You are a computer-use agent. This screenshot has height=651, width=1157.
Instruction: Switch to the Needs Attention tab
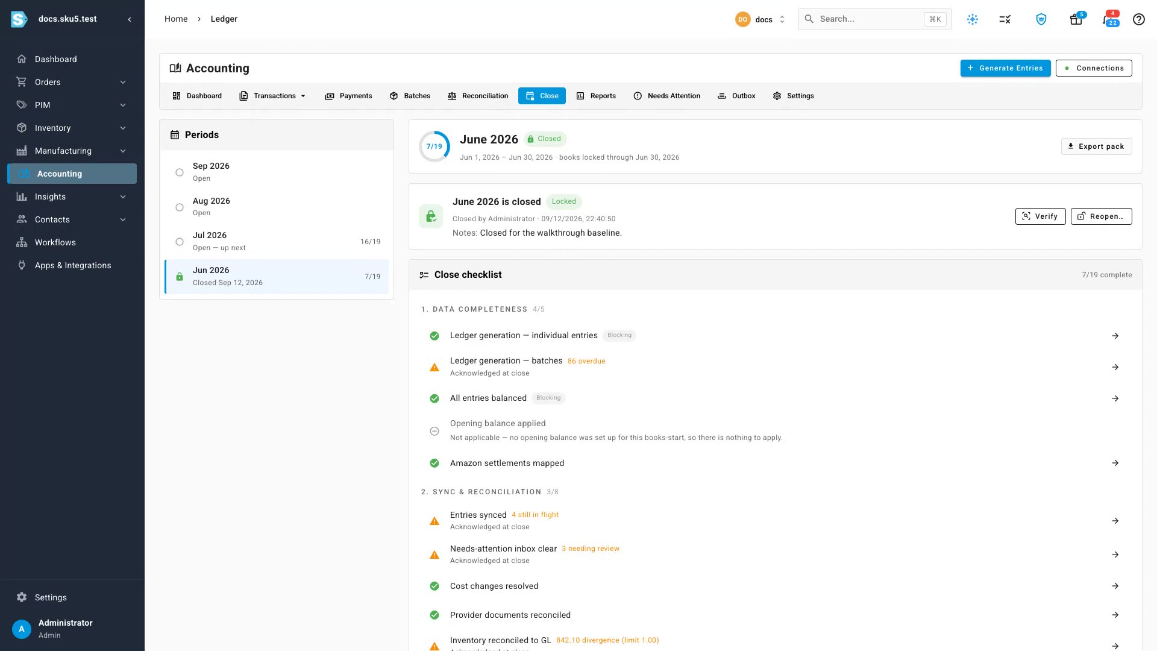click(x=667, y=96)
